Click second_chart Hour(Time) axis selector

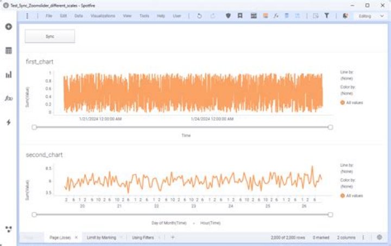pos(210,223)
